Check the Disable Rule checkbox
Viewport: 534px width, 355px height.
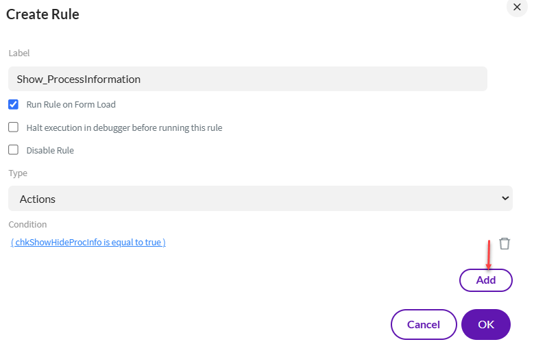click(13, 150)
